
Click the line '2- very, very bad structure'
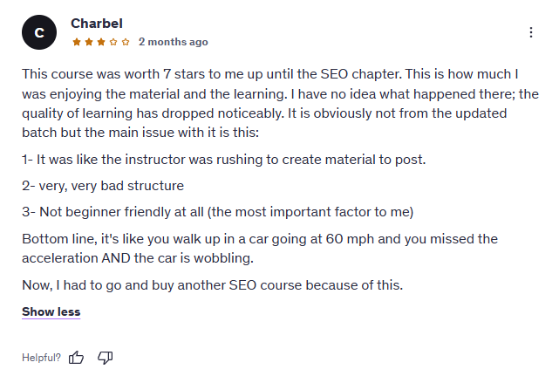click(x=103, y=186)
